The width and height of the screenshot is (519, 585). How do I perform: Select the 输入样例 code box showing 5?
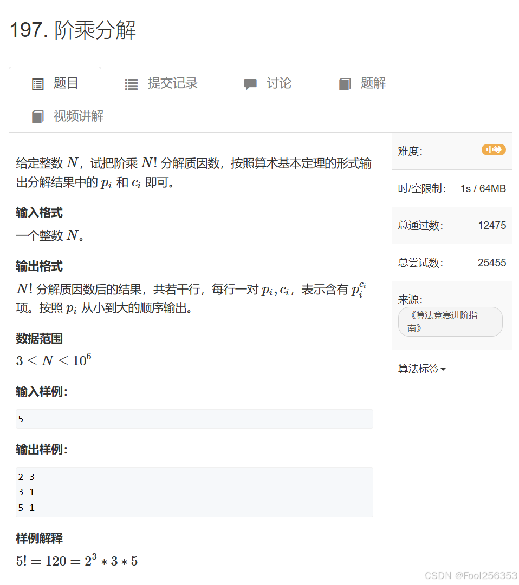(x=192, y=418)
